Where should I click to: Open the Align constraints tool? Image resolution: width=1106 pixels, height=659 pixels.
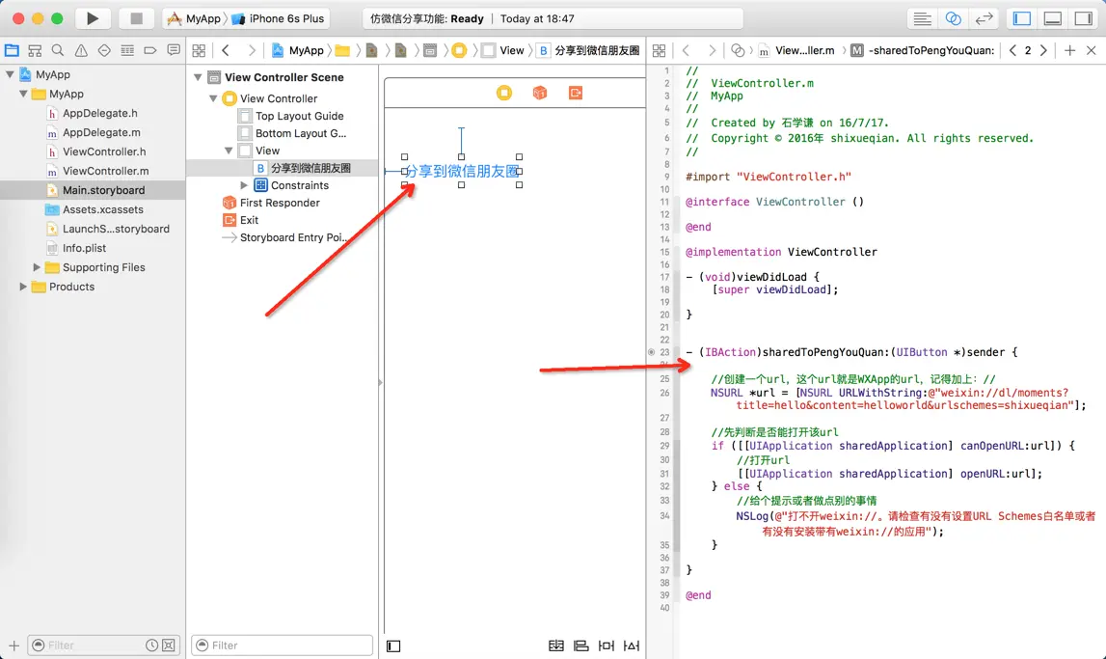tap(581, 645)
